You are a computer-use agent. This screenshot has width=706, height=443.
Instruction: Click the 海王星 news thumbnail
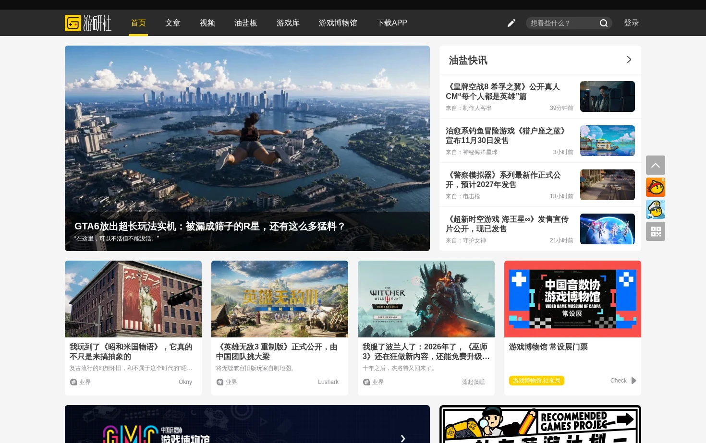tap(608, 229)
